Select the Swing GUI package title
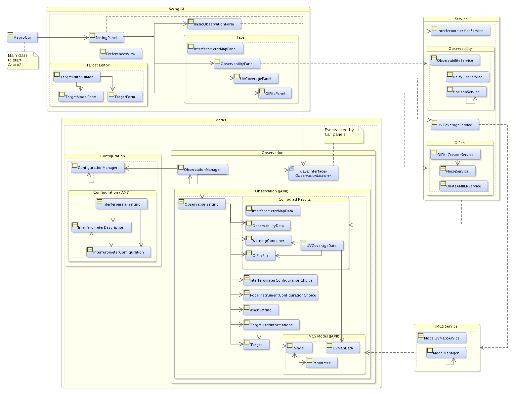This screenshot has height=395, width=515. pos(178,9)
